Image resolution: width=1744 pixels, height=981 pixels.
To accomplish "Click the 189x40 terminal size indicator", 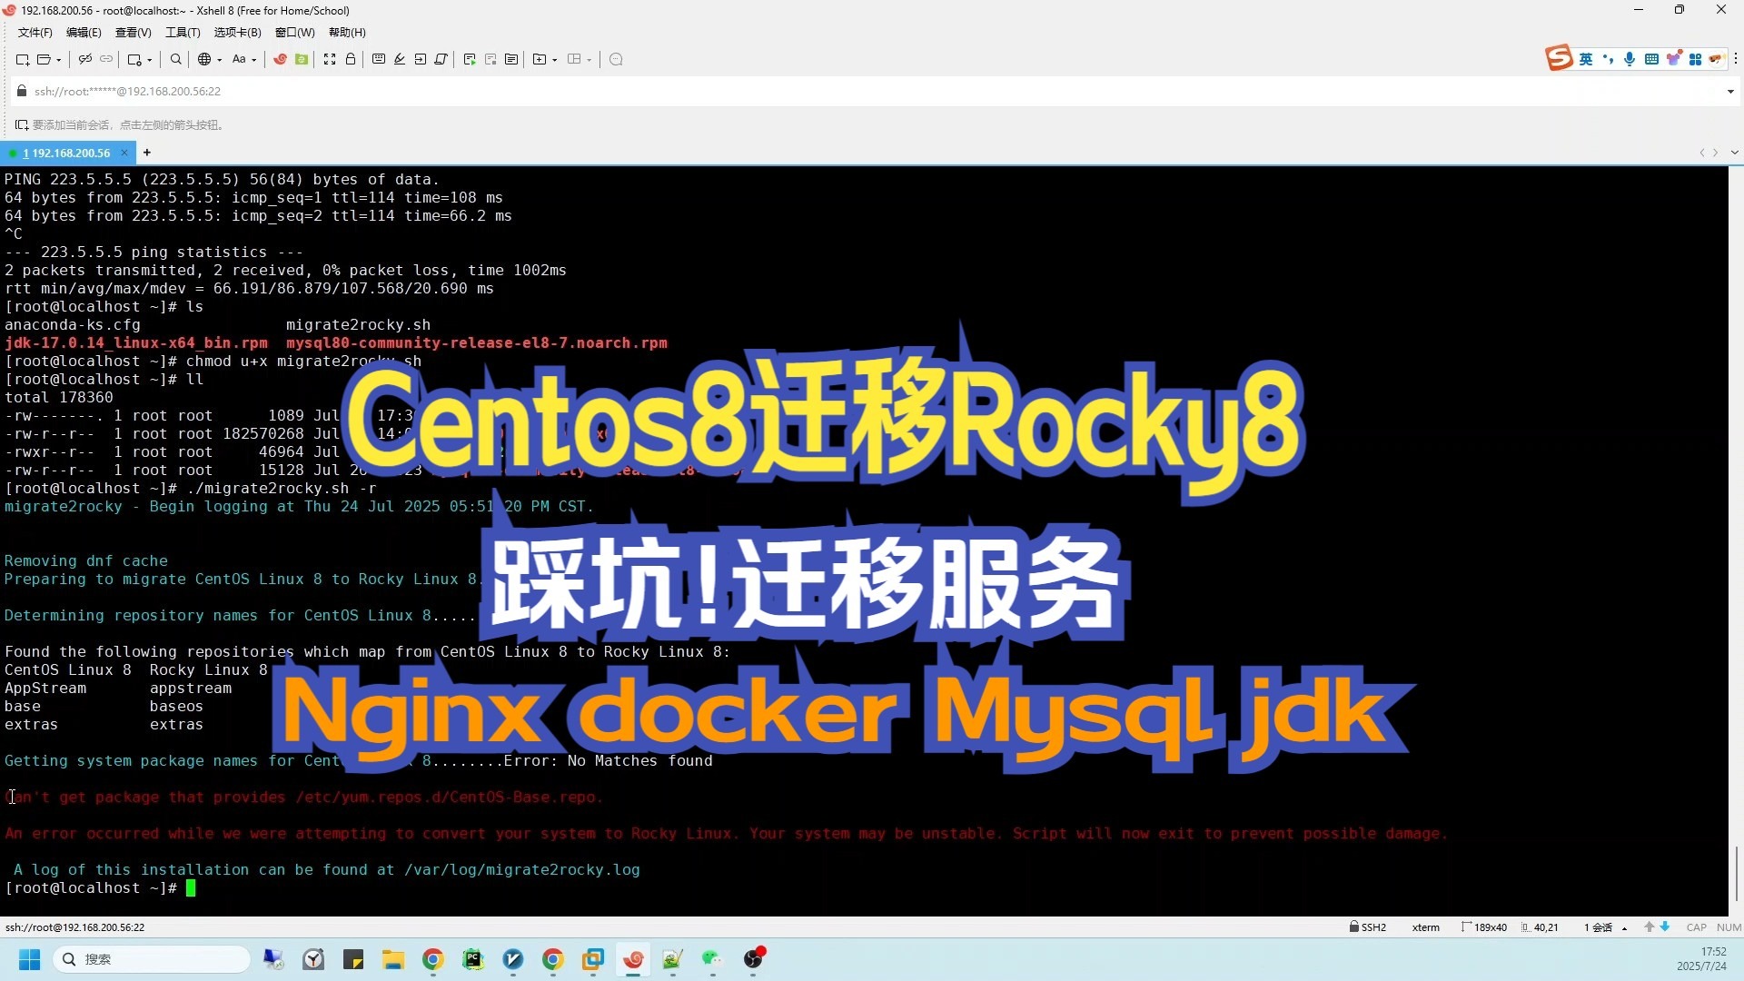I will (1483, 927).
